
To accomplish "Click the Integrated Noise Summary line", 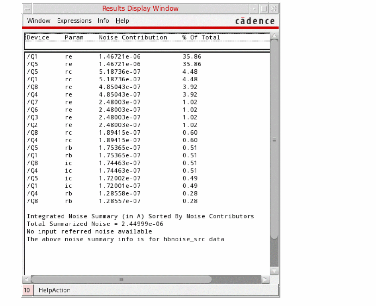I will 140,216.
